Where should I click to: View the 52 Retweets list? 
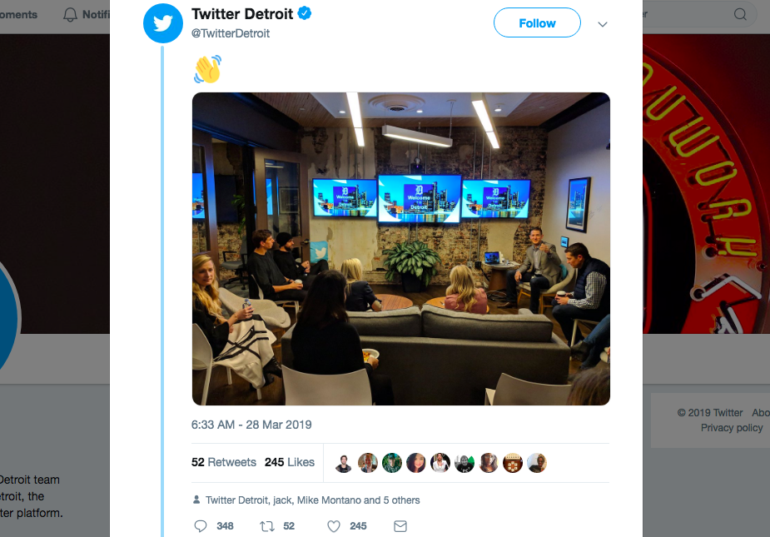223,462
